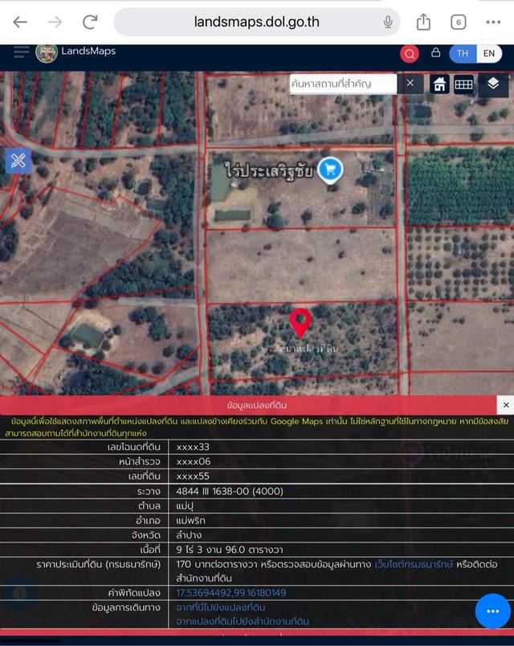Click the home icon on map

tap(439, 84)
